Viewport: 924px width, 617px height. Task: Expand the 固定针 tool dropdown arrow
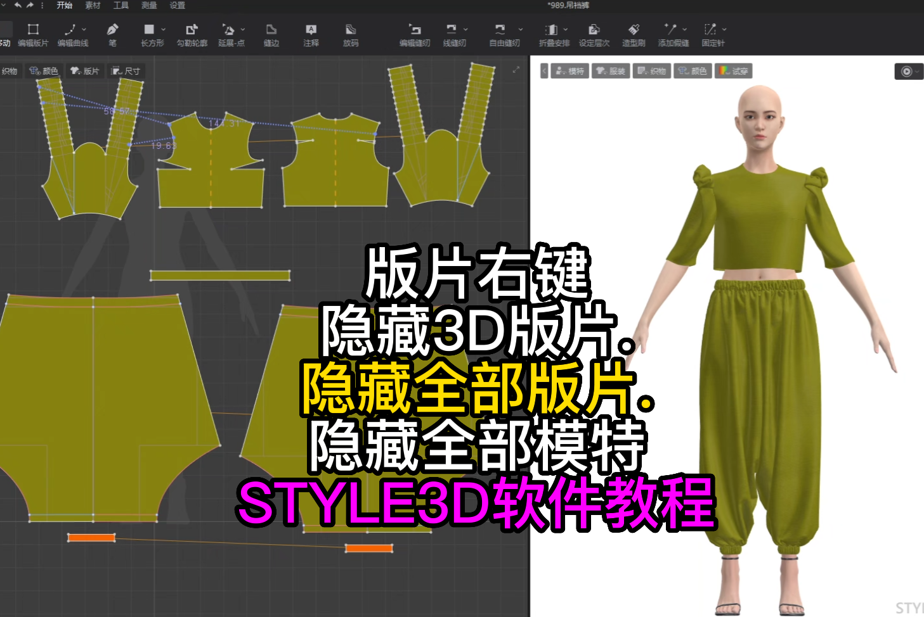point(724,29)
